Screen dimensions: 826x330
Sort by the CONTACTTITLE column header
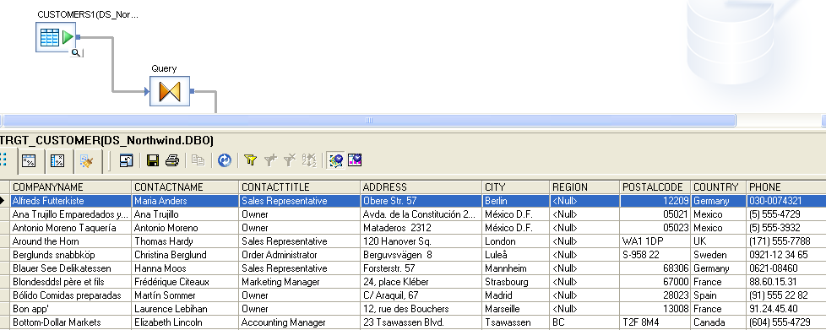(x=300, y=187)
